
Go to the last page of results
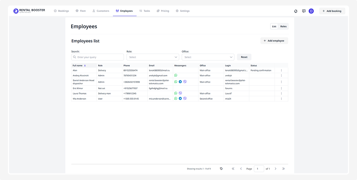click(283, 169)
